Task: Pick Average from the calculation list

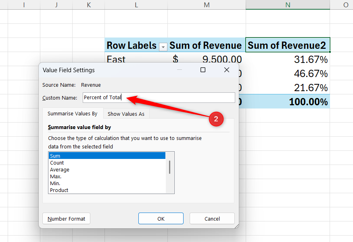Action: tap(107, 169)
